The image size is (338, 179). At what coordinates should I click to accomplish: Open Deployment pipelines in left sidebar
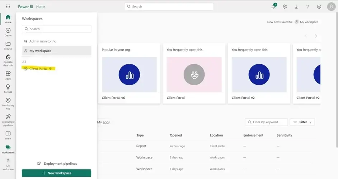pos(8,120)
